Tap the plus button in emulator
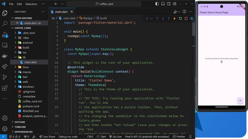Image resolution: width=248 pixels, height=139 pixels. pyautogui.click(x=240, y=100)
